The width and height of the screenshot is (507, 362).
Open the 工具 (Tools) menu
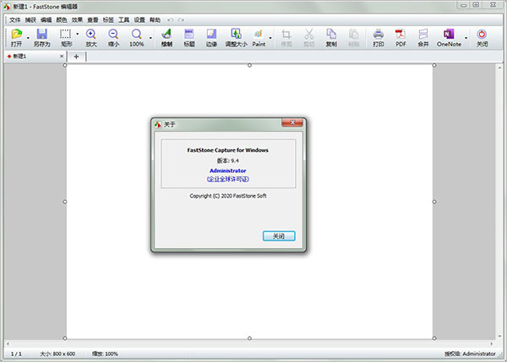tap(124, 20)
